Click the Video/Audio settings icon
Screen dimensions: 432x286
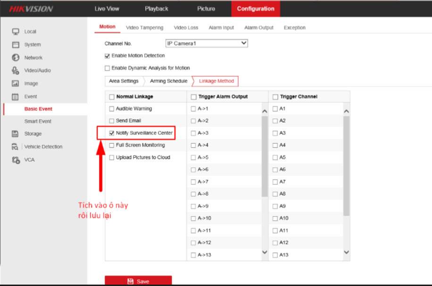pos(15,71)
